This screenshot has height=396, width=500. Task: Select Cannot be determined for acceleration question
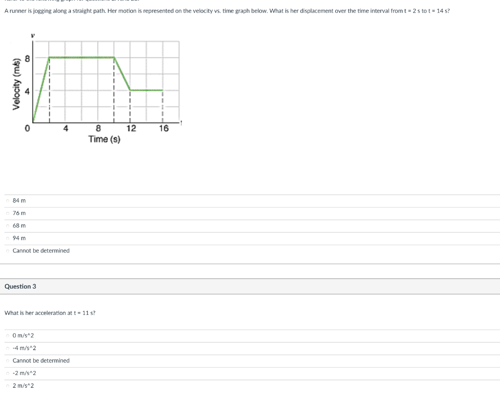[x=8, y=361]
